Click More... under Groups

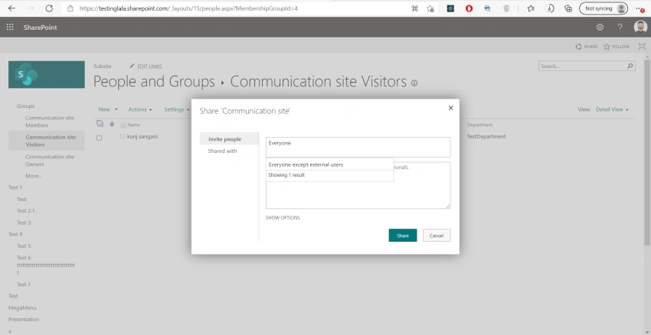click(34, 176)
